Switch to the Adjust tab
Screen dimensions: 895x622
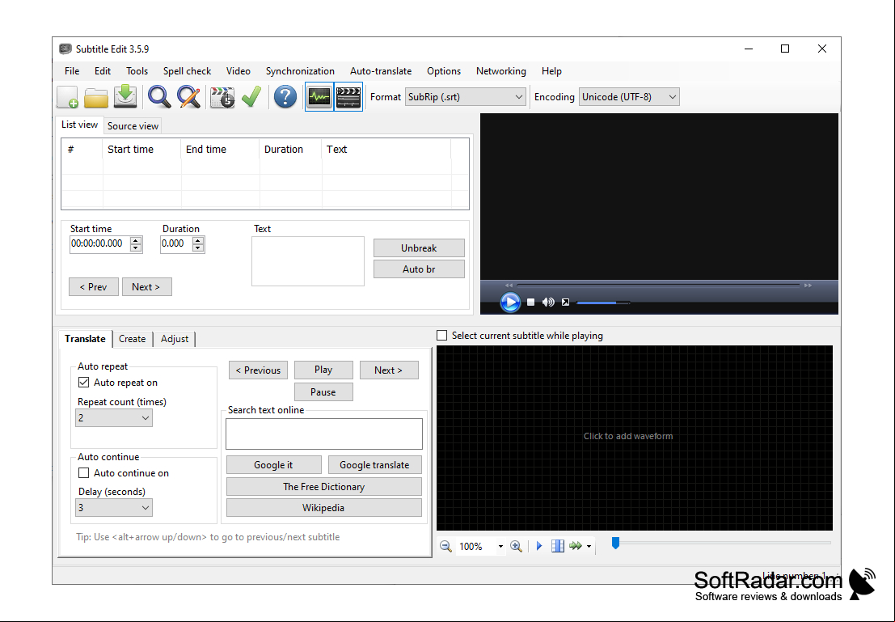175,339
